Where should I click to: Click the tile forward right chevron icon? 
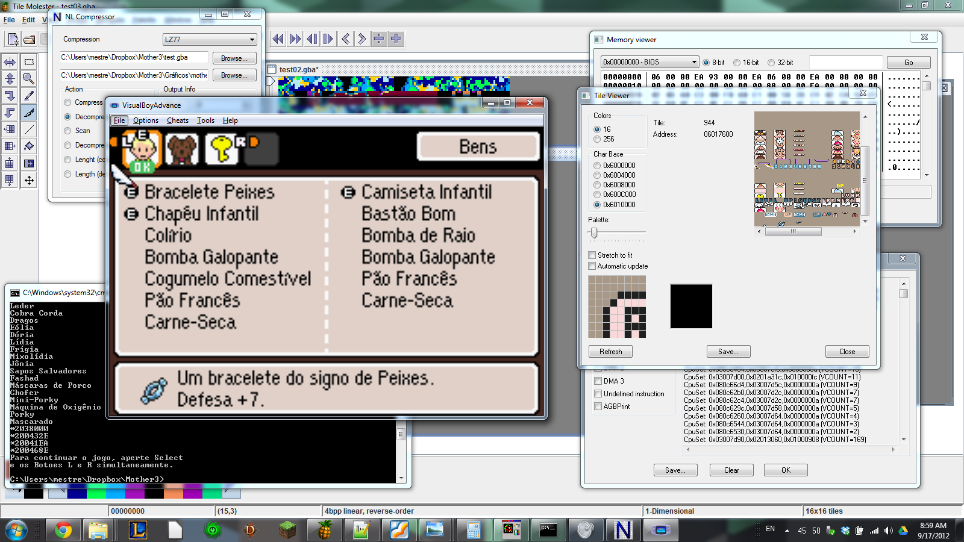[x=362, y=39]
